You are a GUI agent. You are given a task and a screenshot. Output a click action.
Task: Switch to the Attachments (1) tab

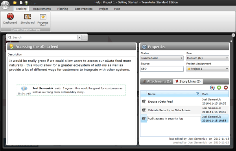click(x=157, y=81)
